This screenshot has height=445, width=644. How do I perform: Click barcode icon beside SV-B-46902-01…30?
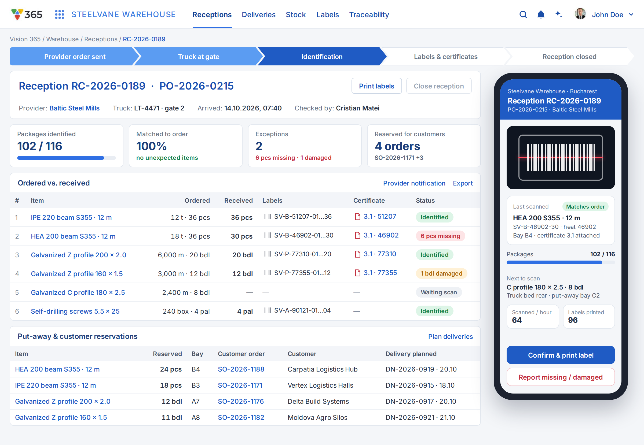click(266, 235)
